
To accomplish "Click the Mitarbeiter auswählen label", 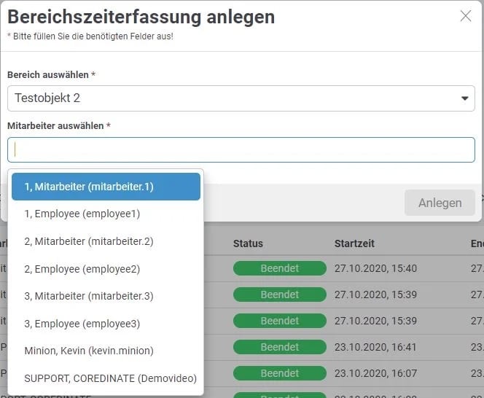I will pos(55,125).
